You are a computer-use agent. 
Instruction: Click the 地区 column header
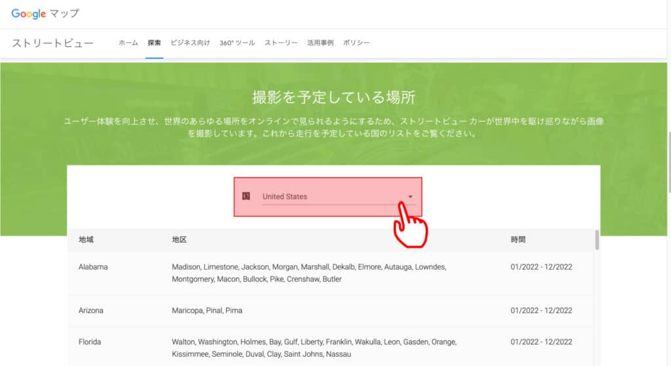pyautogui.click(x=180, y=239)
